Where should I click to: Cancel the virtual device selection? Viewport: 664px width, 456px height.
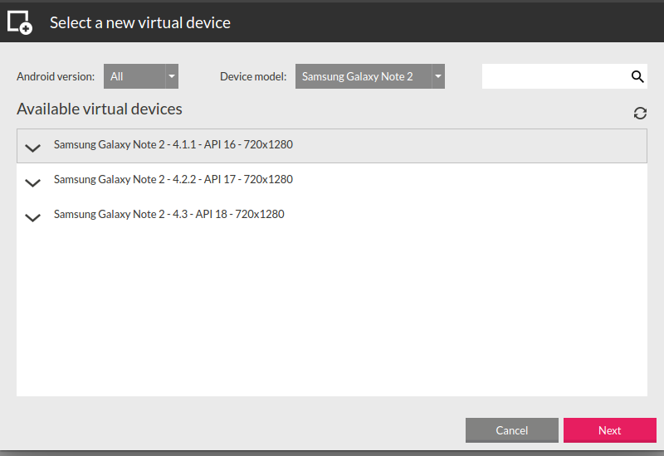click(x=512, y=430)
